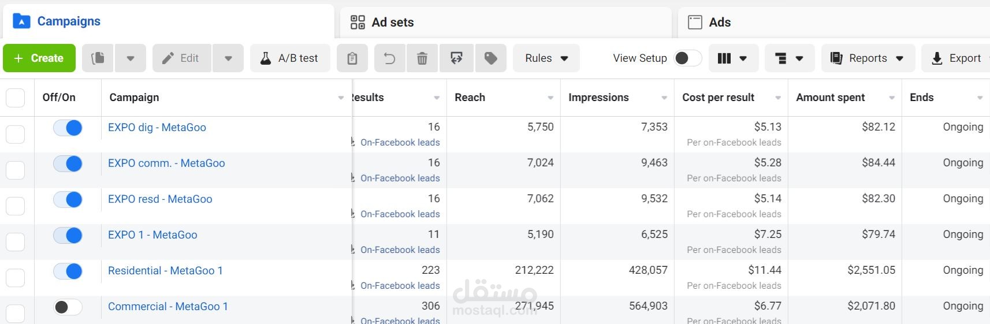The image size is (990, 324).
Task: Click the Impressions column header
Action: pos(598,98)
